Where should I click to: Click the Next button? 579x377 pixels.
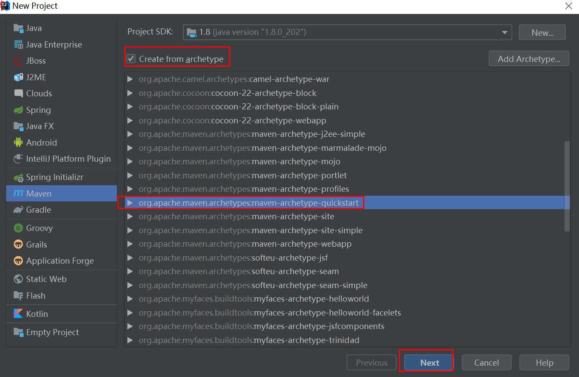(430, 363)
